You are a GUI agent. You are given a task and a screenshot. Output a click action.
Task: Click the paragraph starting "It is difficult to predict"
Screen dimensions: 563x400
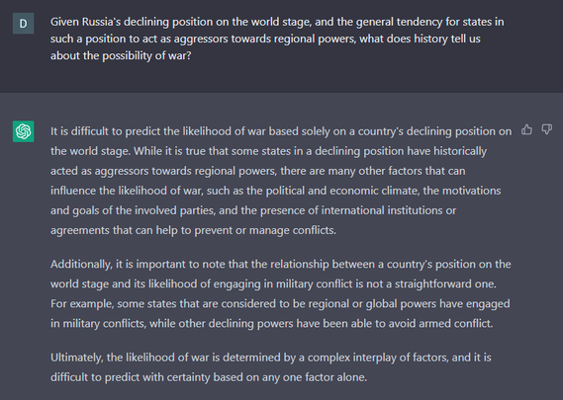point(281,181)
